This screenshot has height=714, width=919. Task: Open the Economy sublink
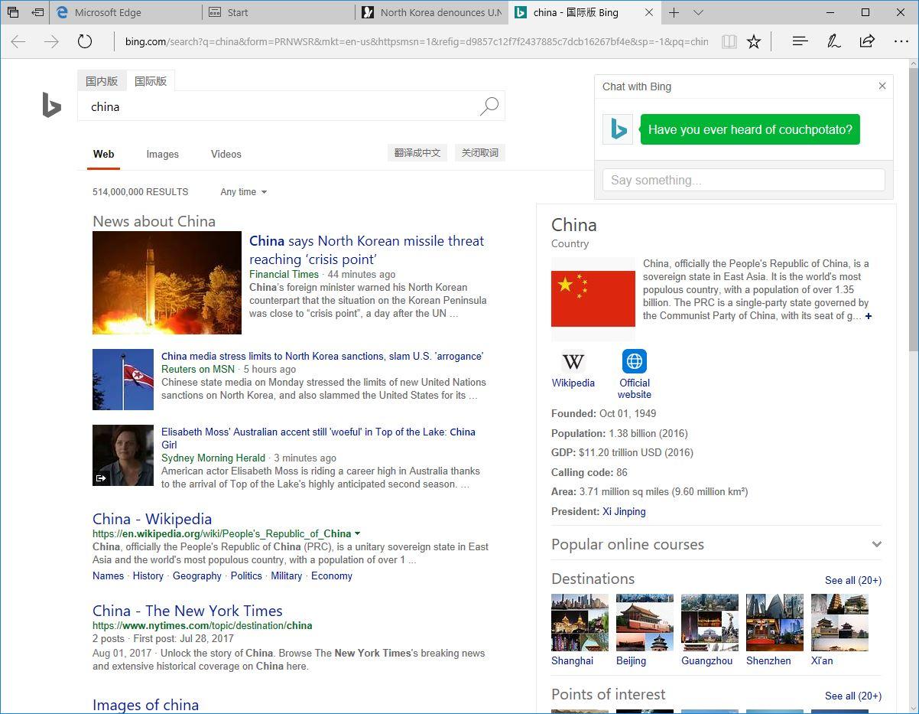[x=332, y=575]
